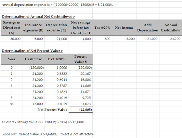The width and height of the screenshot is (182, 138).
Task: Select the 0.5787 PVF cell
Action: click(57, 86)
